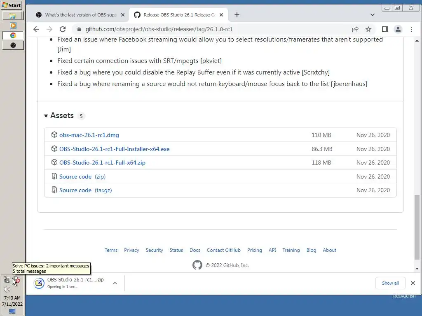Download OBS-Studio-26.1-rc1-Full-x64.zip
Screen dimensions: 422x316
102,163
